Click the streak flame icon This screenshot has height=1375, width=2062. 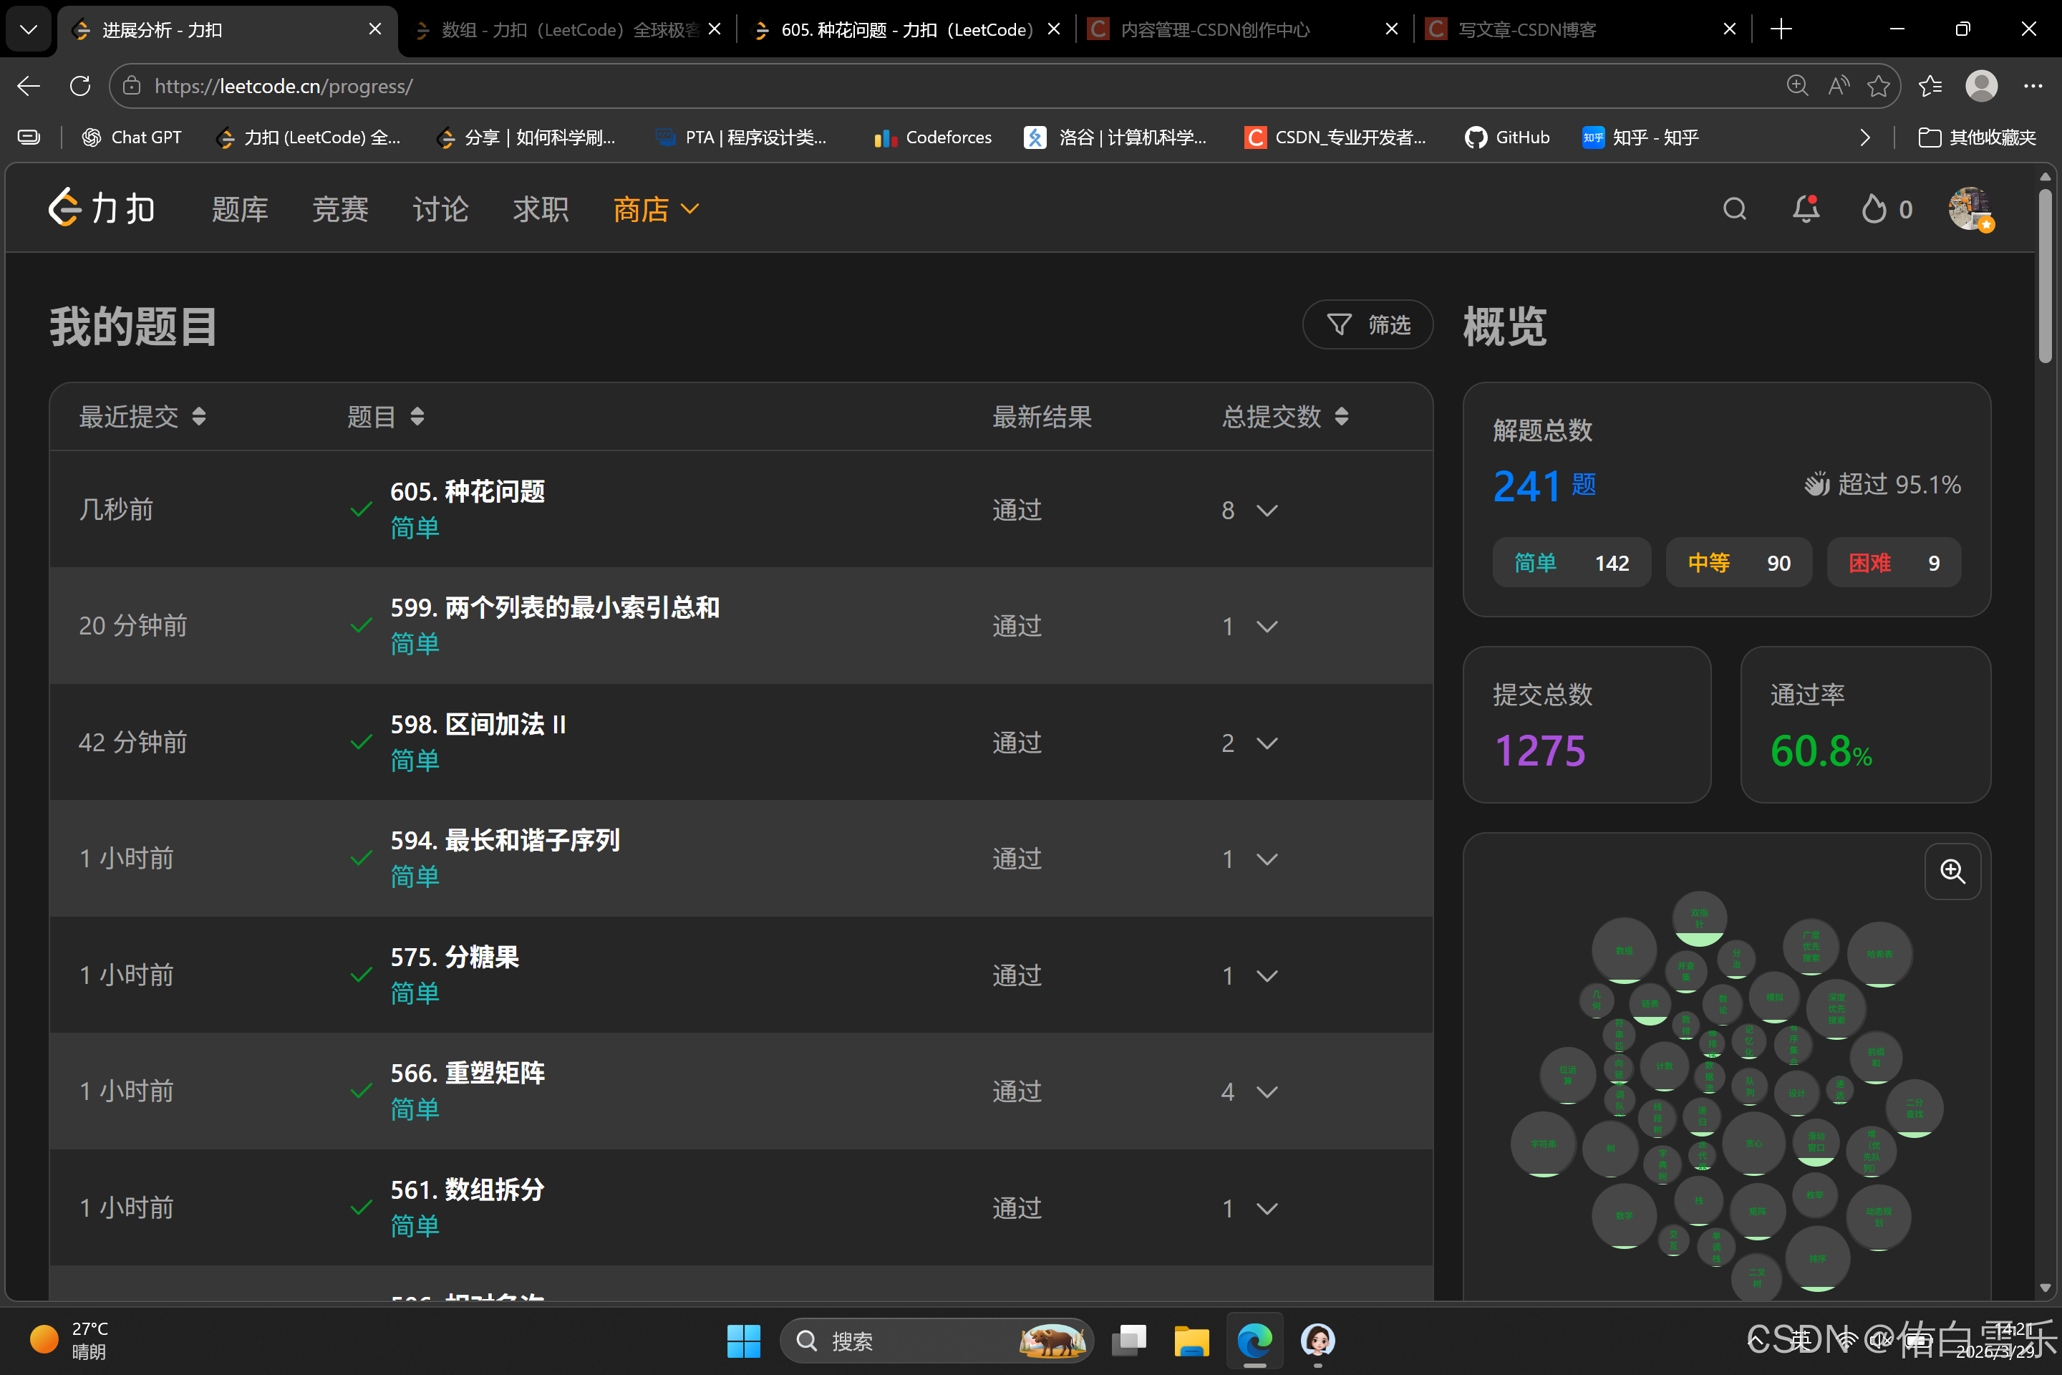tap(1874, 208)
